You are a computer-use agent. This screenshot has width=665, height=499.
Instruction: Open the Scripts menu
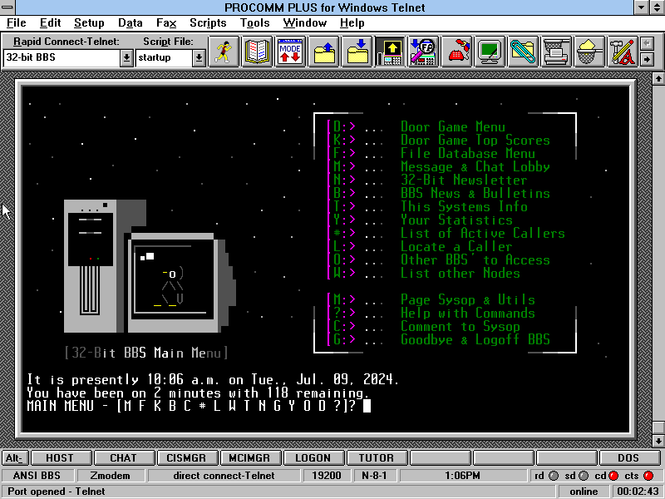[x=208, y=23]
